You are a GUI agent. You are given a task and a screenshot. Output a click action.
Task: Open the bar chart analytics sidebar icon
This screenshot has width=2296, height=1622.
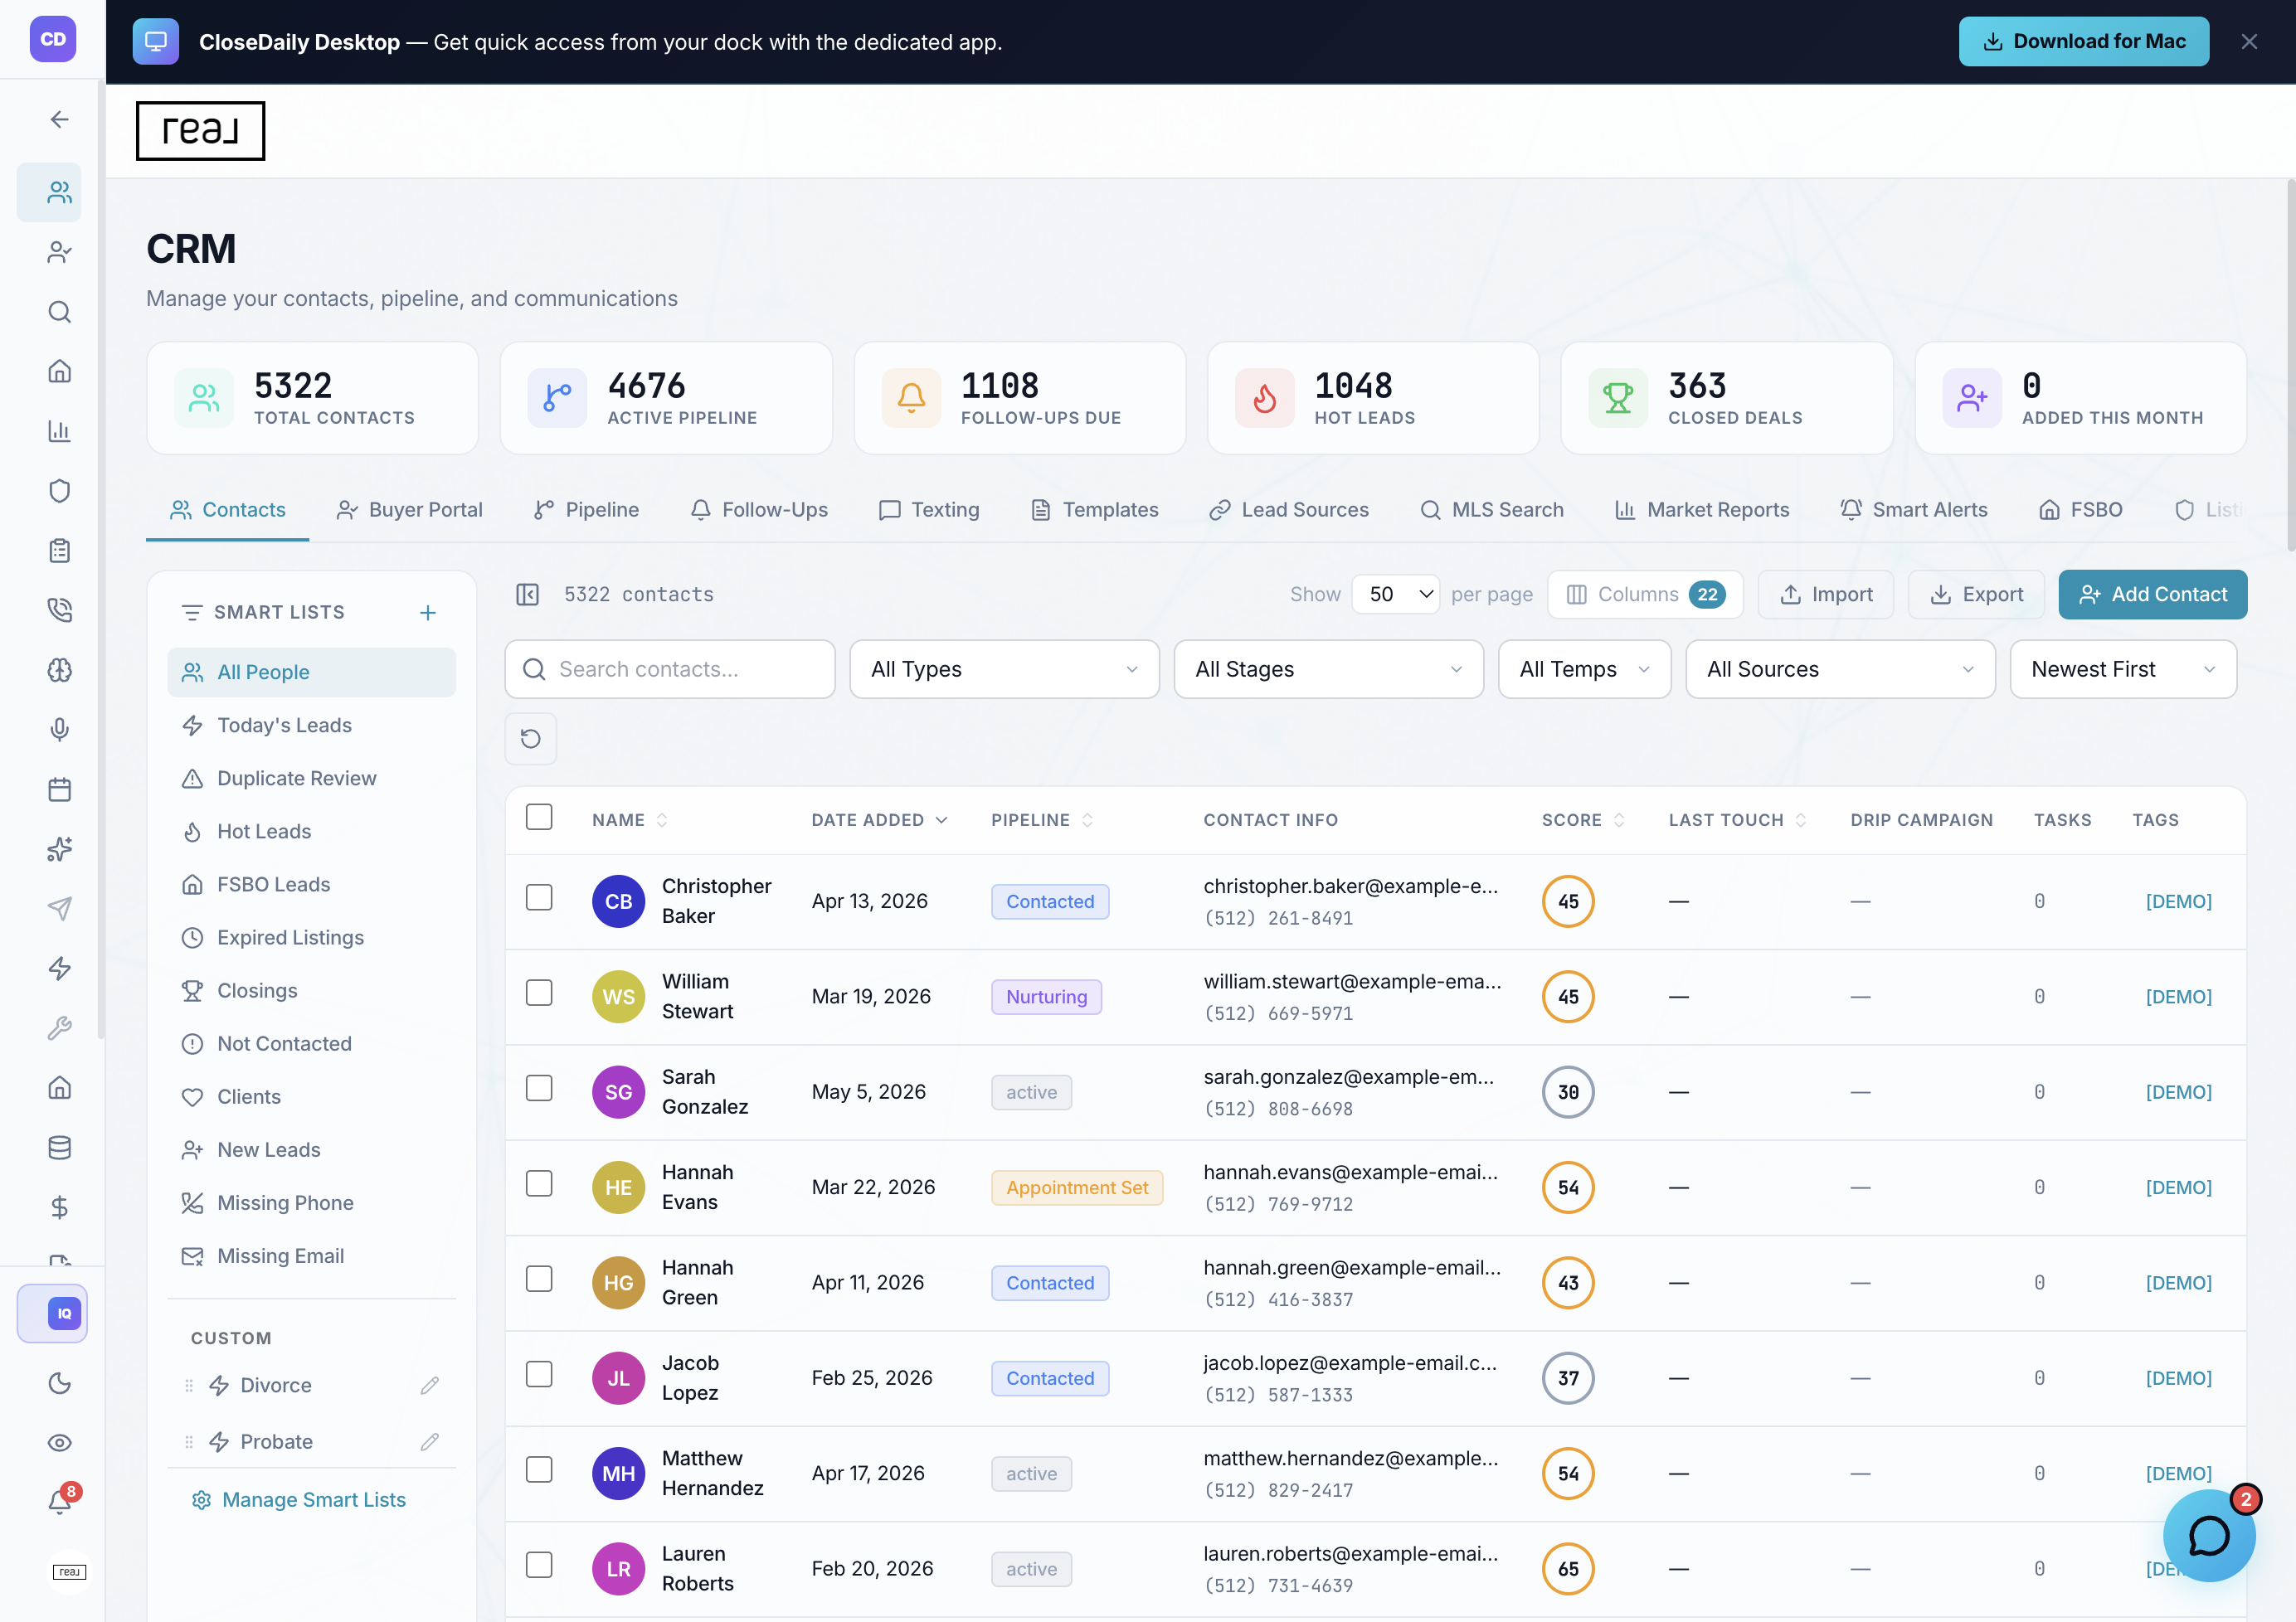coord(59,431)
